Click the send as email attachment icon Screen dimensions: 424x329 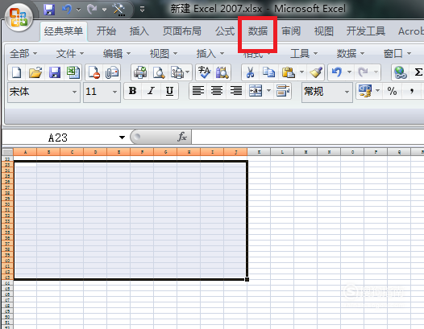112,72
